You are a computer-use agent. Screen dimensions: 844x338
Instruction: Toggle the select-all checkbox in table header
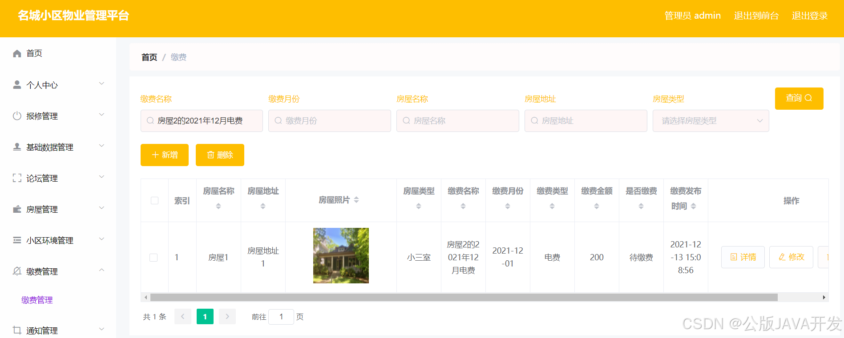[154, 200]
